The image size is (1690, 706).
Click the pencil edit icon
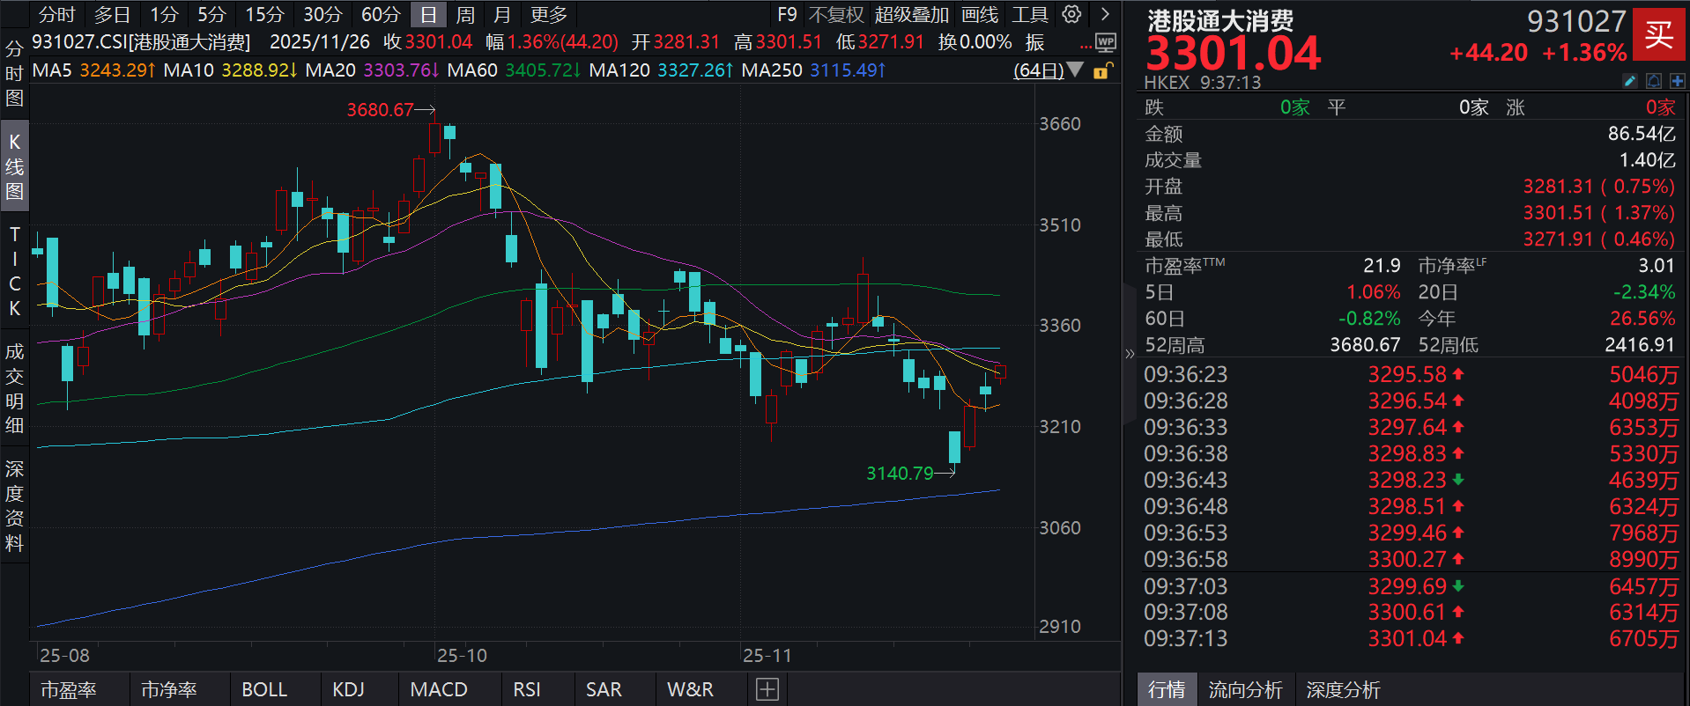tap(1630, 81)
